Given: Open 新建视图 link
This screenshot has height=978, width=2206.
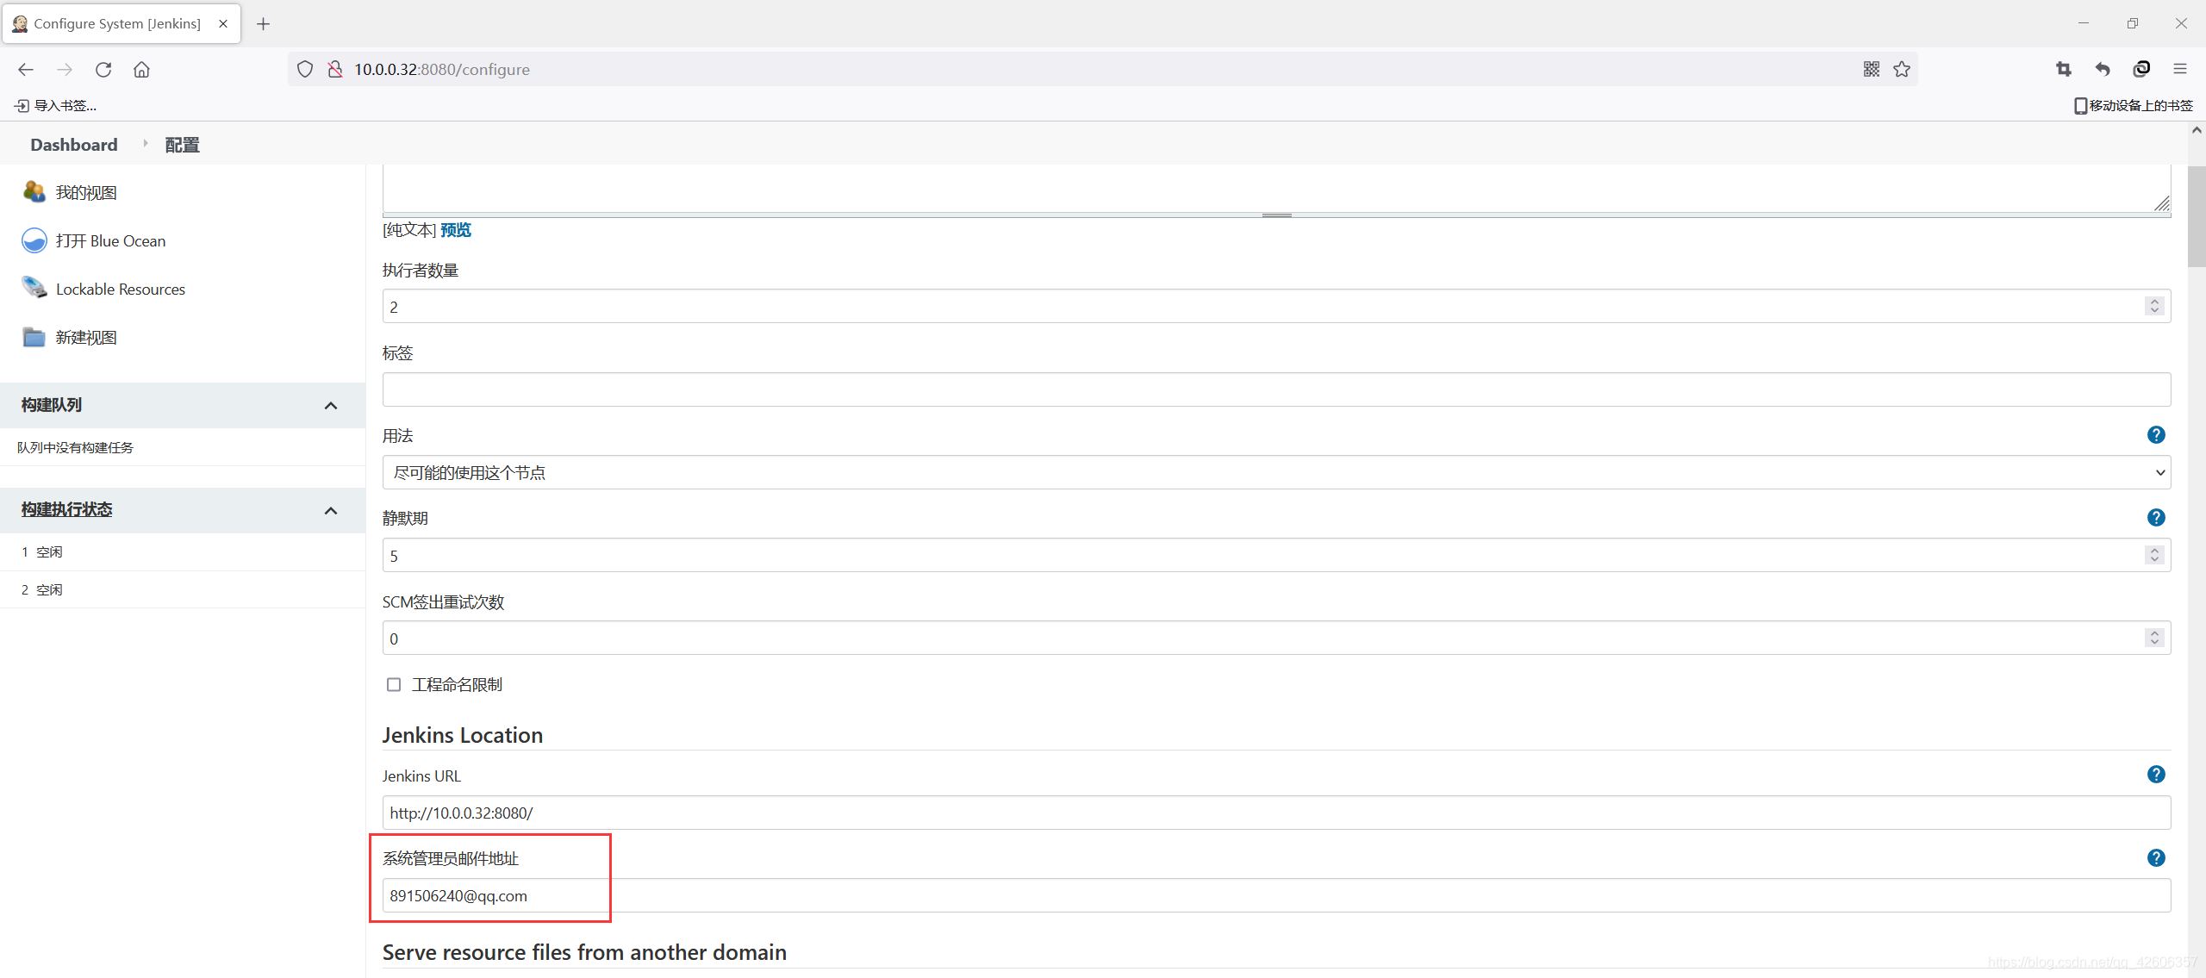Looking at the screenshot, I should click(86, 338).
